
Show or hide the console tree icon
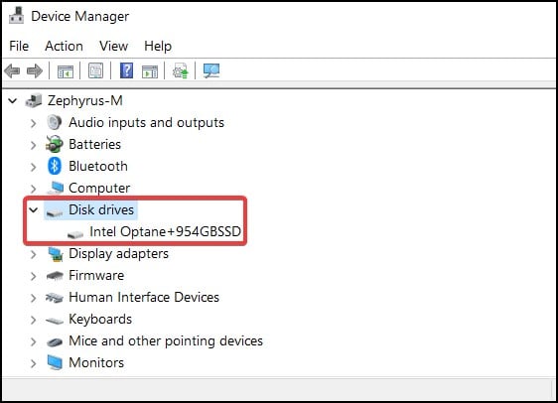tap(66, 71)
